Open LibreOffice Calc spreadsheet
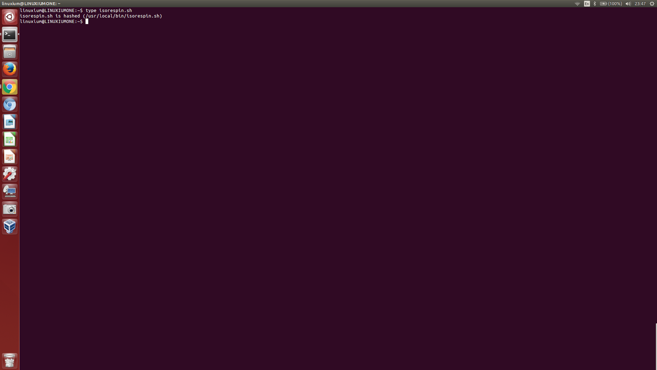Viewport: 657px width, 370px height. [9, 139]
